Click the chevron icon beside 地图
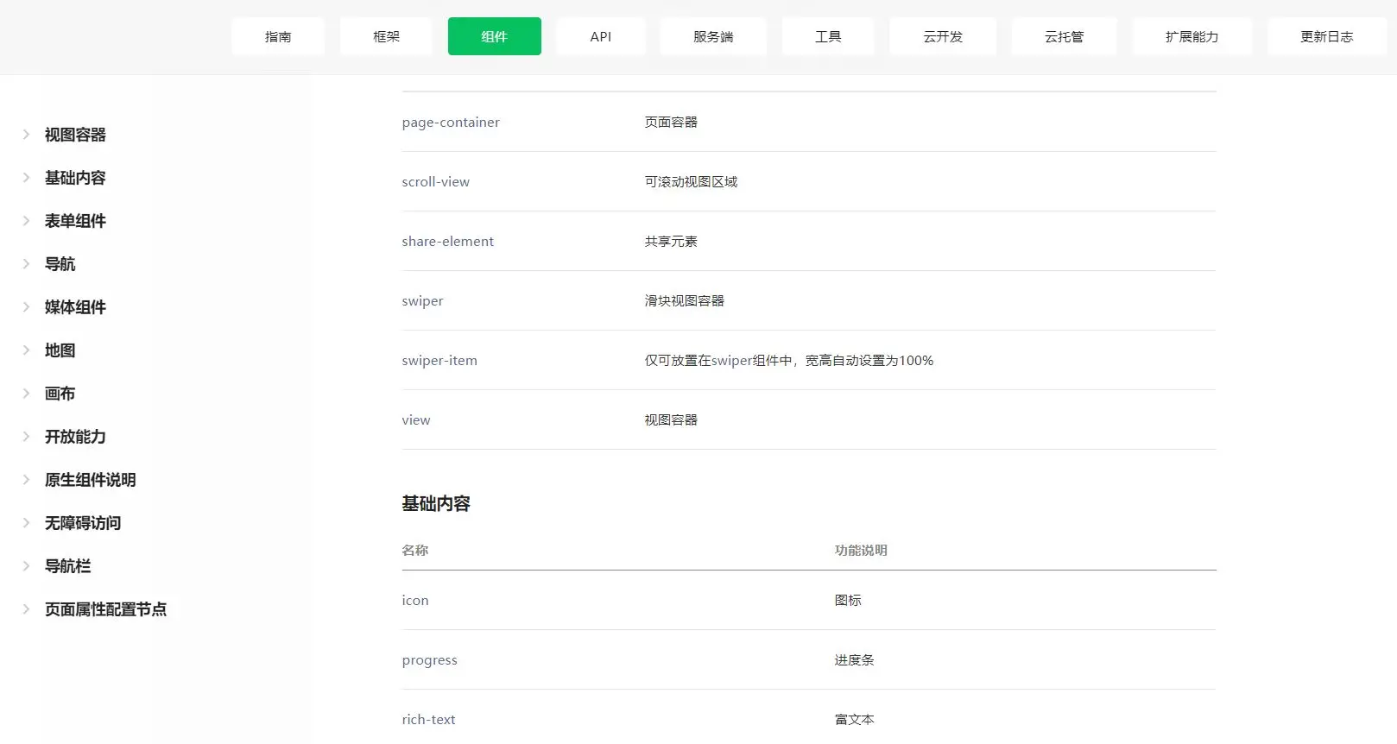Screen dimensions: 1397x744 [x=26, y=350]
